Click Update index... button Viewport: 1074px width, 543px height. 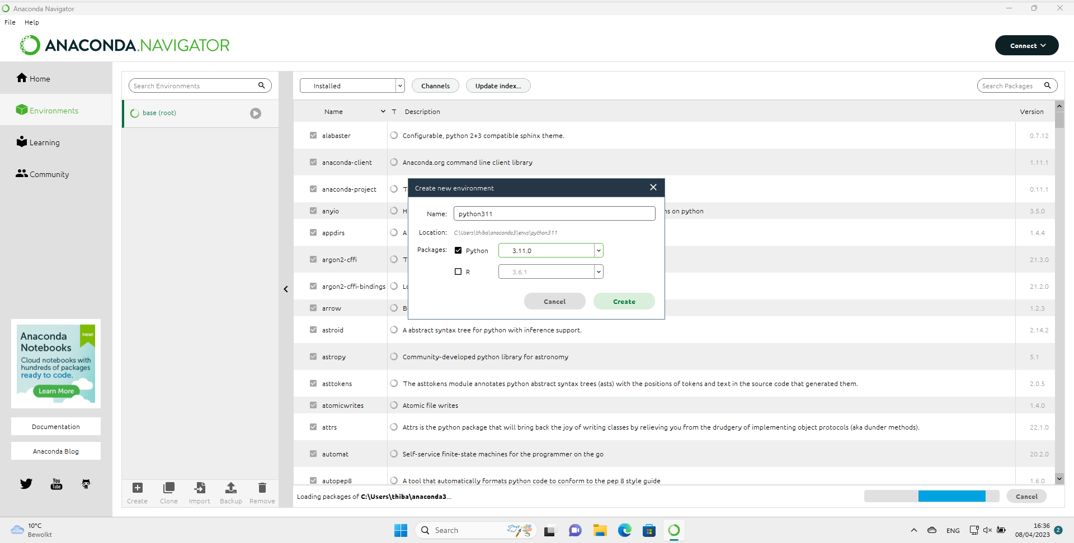pos(498,85)
